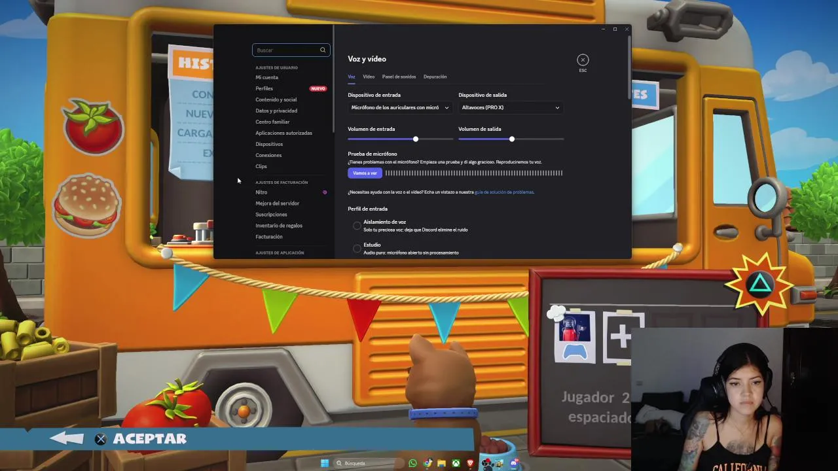This screenshot has height=471, width=838.
Task: Switch to the Panel de sonidos tab
Action: [x=399, y=77]
